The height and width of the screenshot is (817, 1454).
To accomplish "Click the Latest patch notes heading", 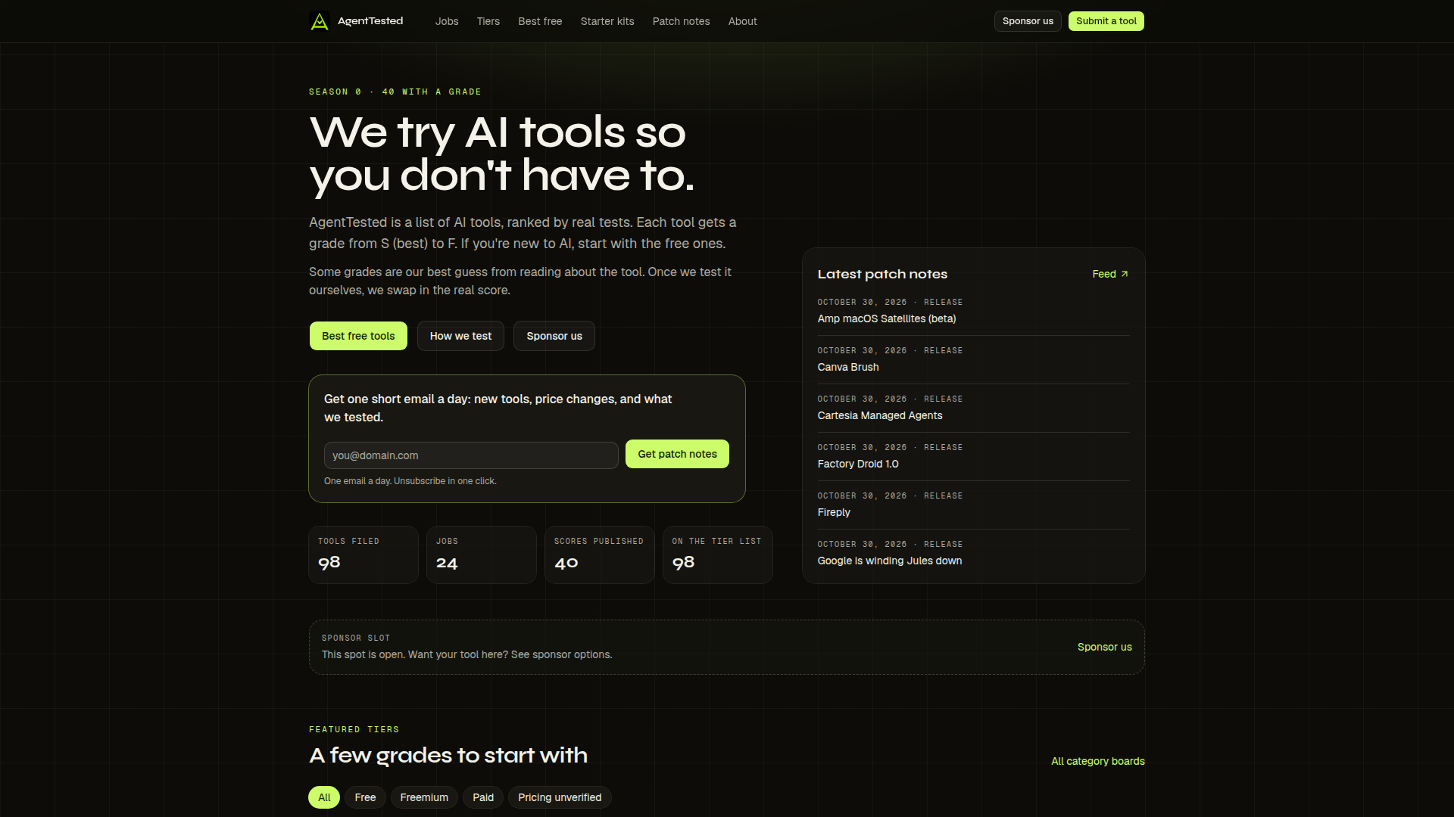I will click(x=882, y=274).
